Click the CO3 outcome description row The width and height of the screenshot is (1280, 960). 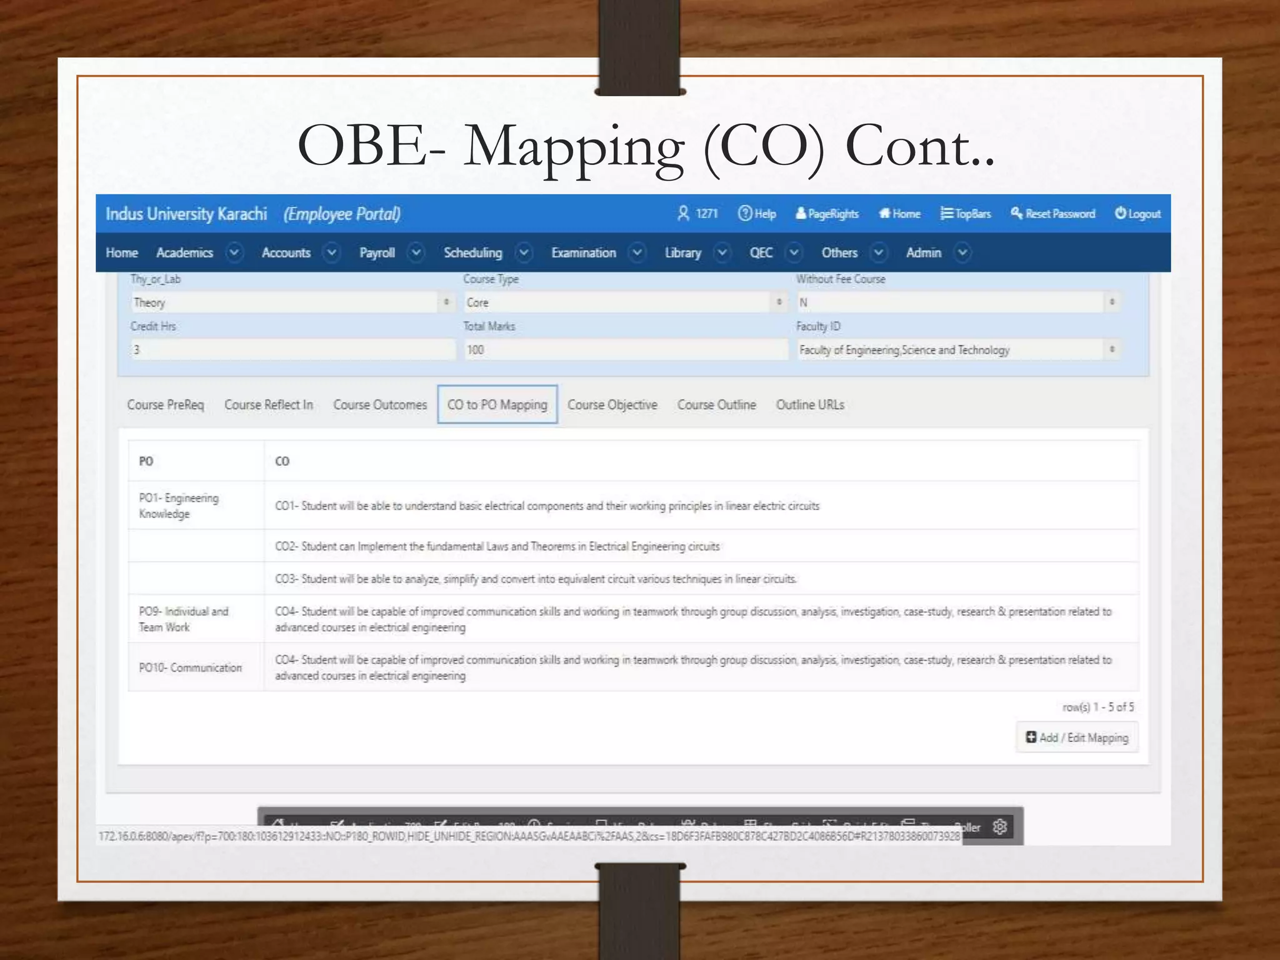[536, 579]
